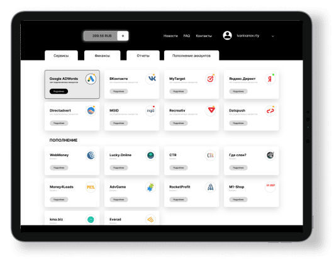Add funds with the plus button
Viewport: 334px width, 260px height.
[x=123, y=36]
